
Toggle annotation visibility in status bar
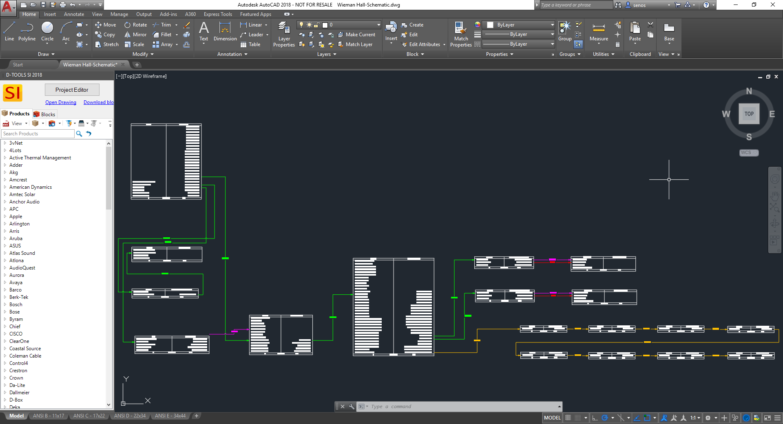click(x=664, y=417)
